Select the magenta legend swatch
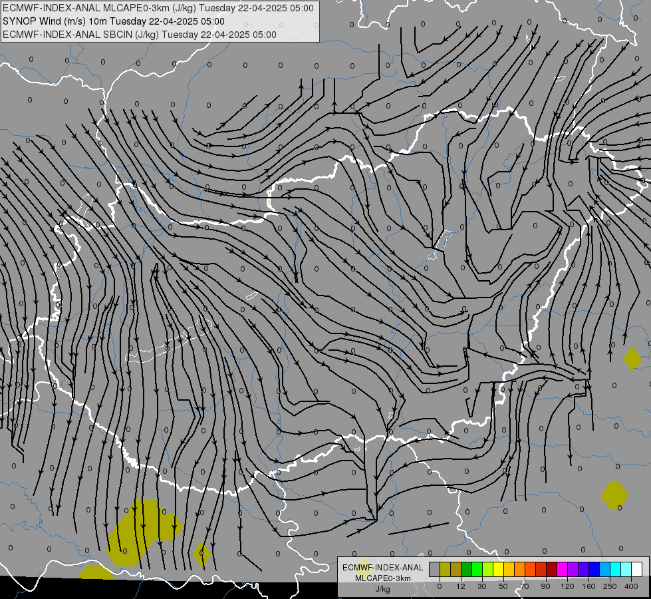Image resolution: width=651 pixels, height=599 pixels. point(562,569)
